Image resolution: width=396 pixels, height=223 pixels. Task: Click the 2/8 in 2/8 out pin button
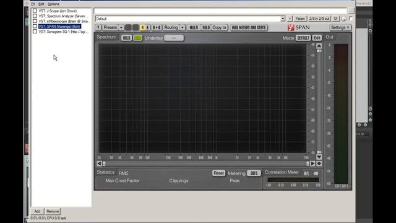click(x=319, y=19)
